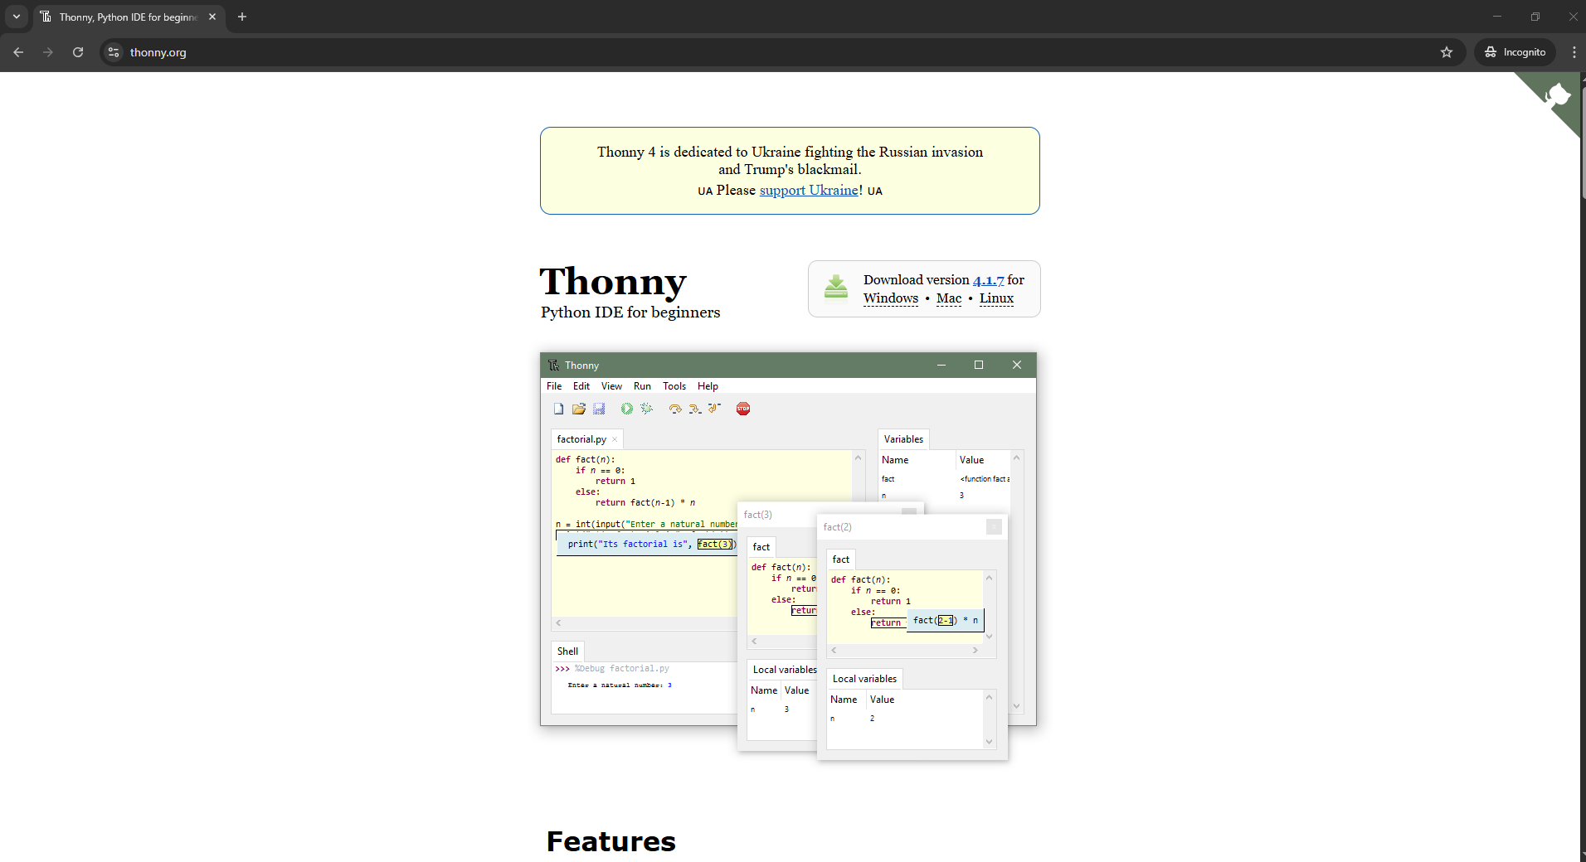
Task: Click the fact(2) window close square
Action: 994,527
